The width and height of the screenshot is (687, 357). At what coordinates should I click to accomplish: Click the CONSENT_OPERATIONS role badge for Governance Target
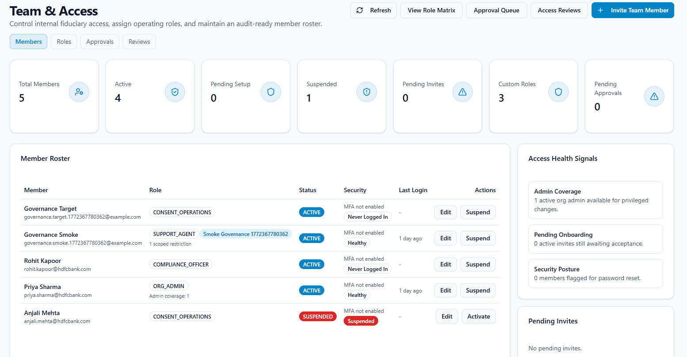point(182,212)
